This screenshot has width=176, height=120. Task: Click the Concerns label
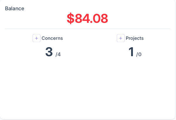[x=52, y=38]
